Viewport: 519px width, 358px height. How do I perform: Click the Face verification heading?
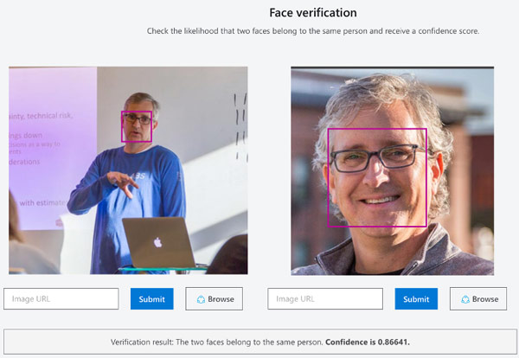click(313, 13)
